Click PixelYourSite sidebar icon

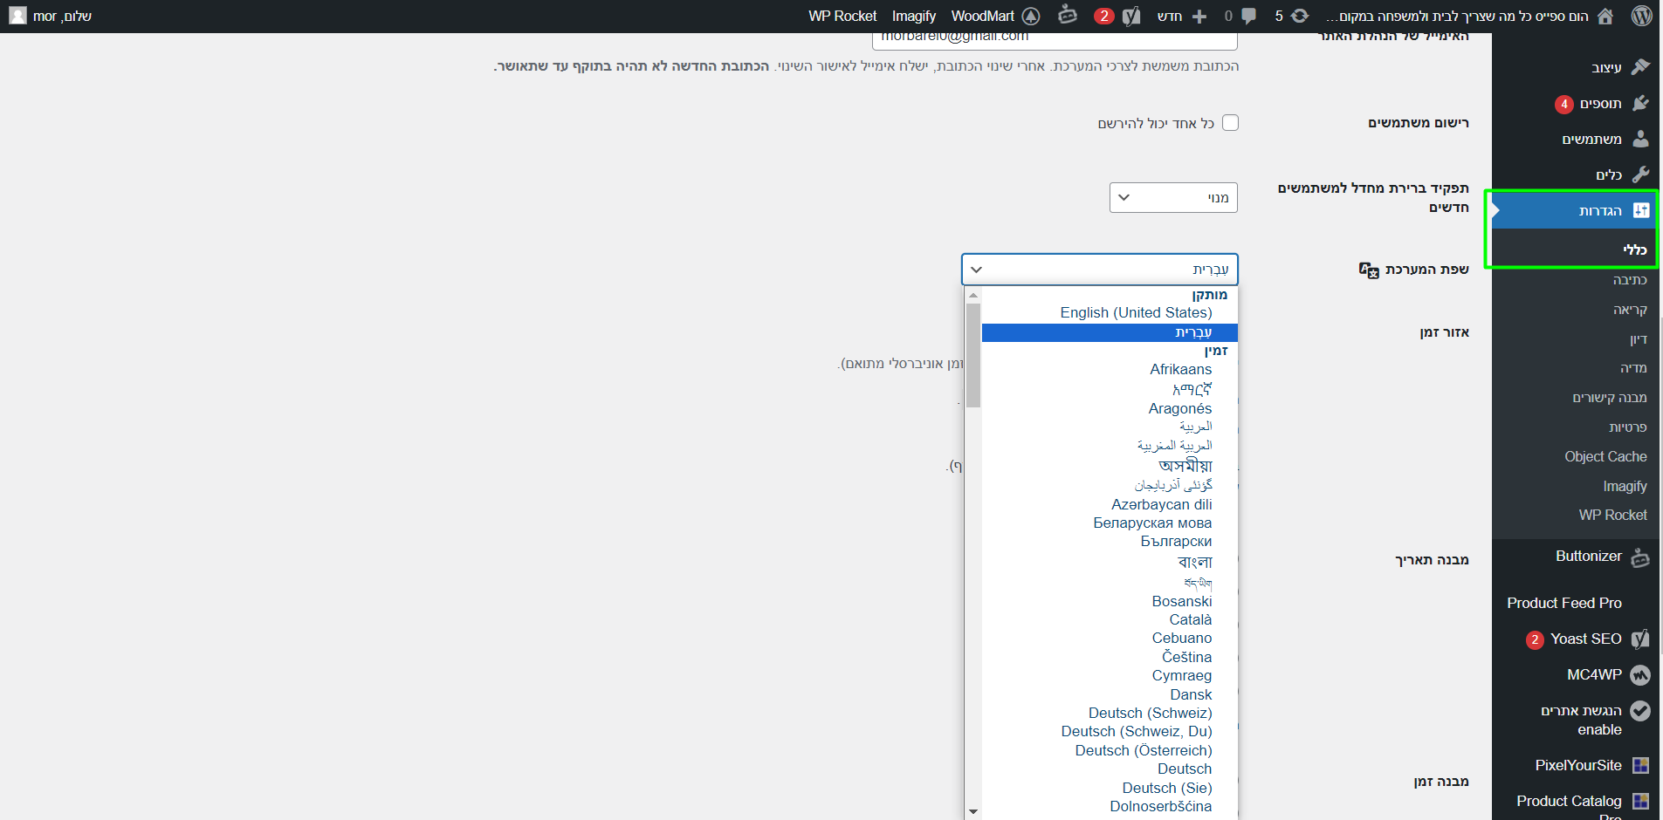point(1641,765)
